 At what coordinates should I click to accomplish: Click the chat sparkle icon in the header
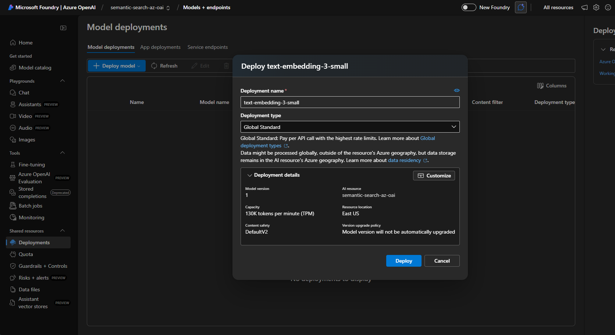pos(521,7)
